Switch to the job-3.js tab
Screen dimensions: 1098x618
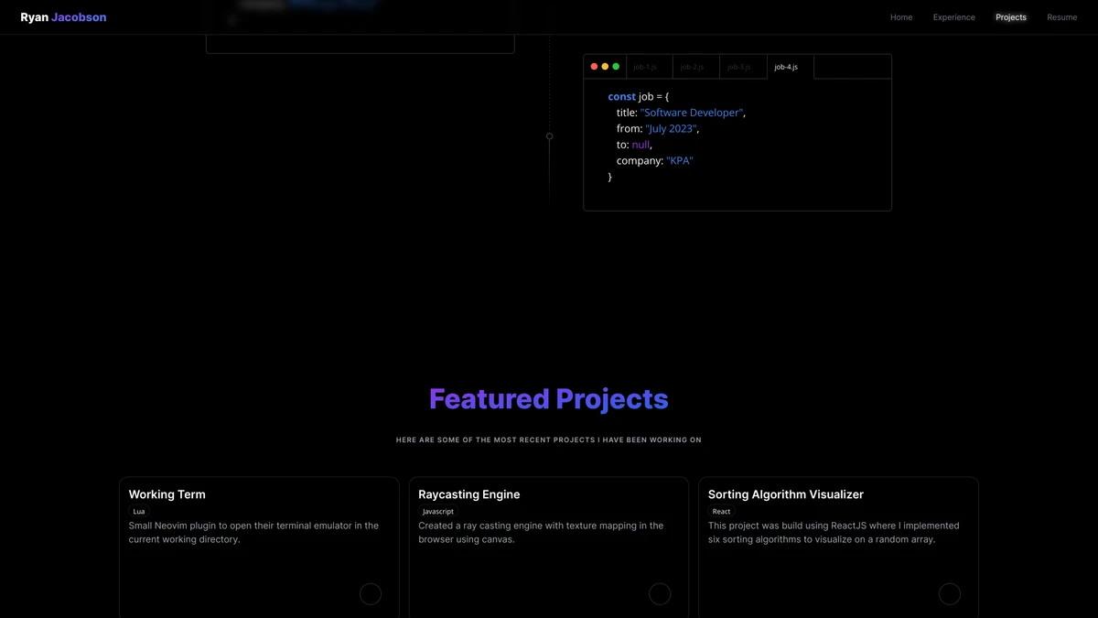point(742,67)
